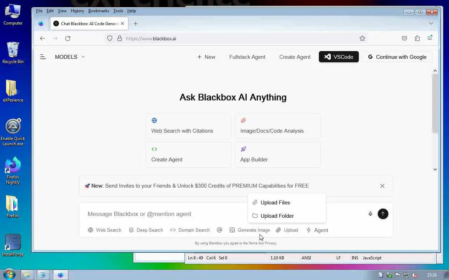
Task: Bookmark this page with the star
Action: point(362,38)
